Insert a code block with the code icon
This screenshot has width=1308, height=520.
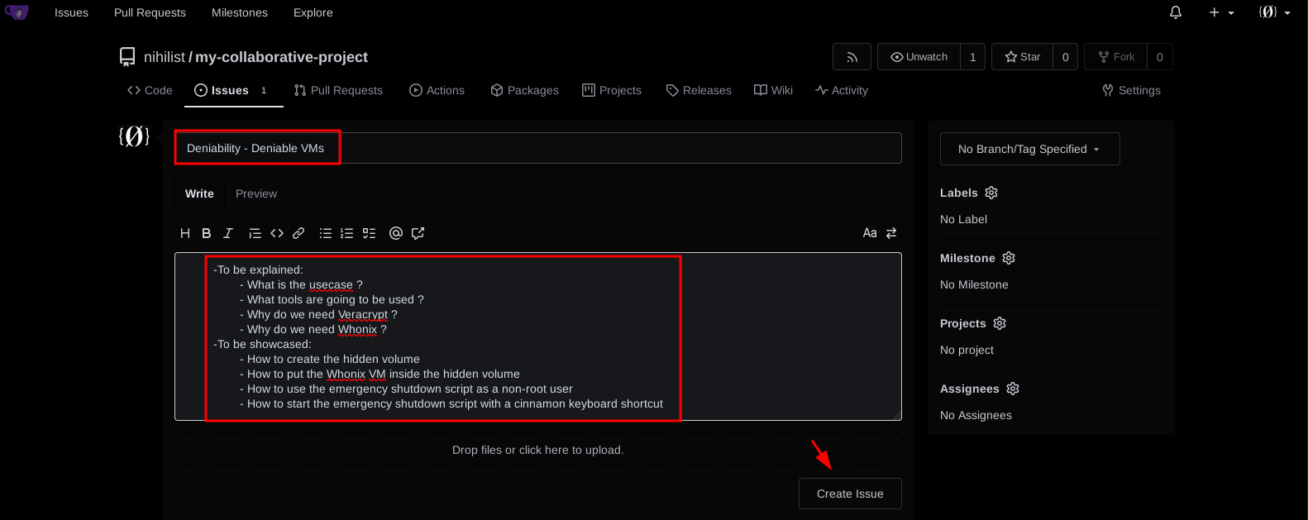click(x=277, y=233)
